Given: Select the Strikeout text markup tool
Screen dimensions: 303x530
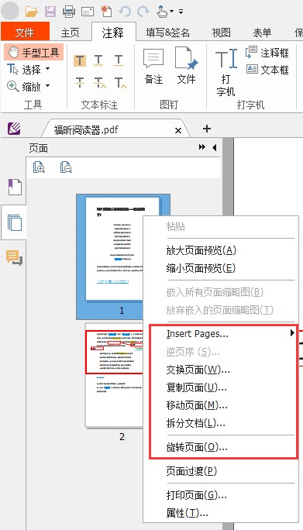Looking at the screenshot, I should pos(80,82).
